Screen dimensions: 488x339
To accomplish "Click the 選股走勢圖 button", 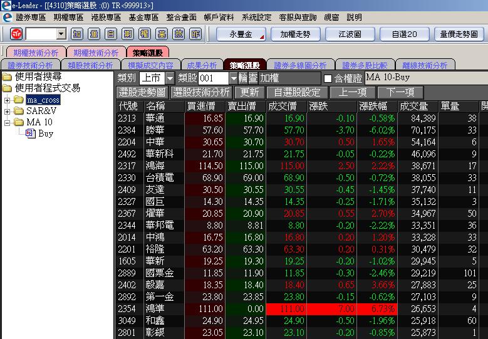I will coord(143,93).
